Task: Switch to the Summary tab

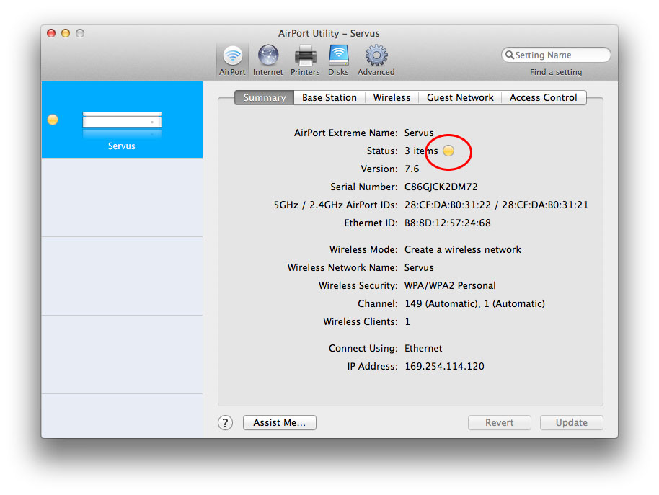Action: (264, 98)
